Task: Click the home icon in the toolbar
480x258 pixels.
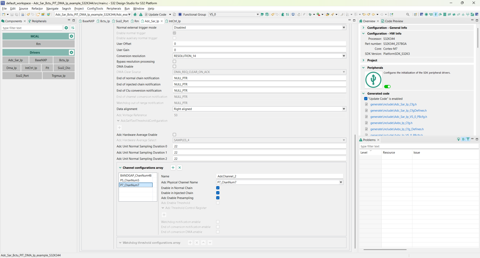Action: (135, 14)
